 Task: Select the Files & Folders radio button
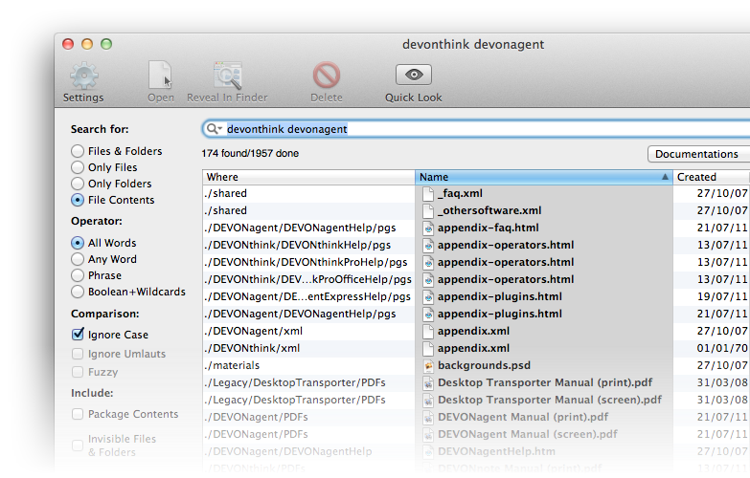(78, 151)
